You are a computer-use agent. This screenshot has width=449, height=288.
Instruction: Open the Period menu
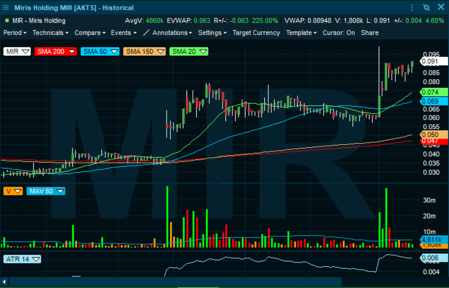click(x=15, y=33)
